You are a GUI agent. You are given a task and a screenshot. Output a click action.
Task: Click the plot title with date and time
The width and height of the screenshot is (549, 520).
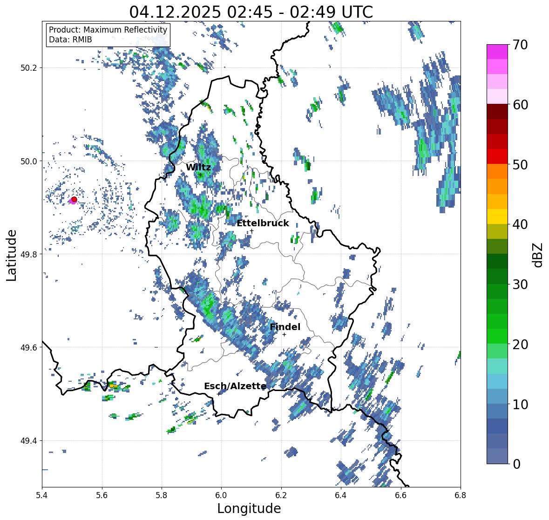tap(251, 12)
